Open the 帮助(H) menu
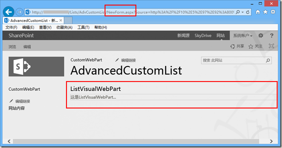The width and height of the screenshot is (282, 148). tap(101, 28)
